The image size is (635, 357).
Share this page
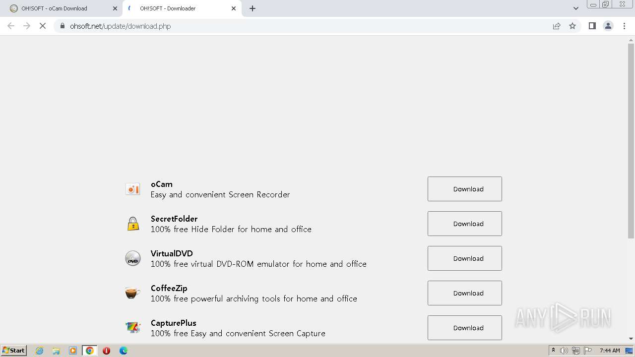(557, 26)
